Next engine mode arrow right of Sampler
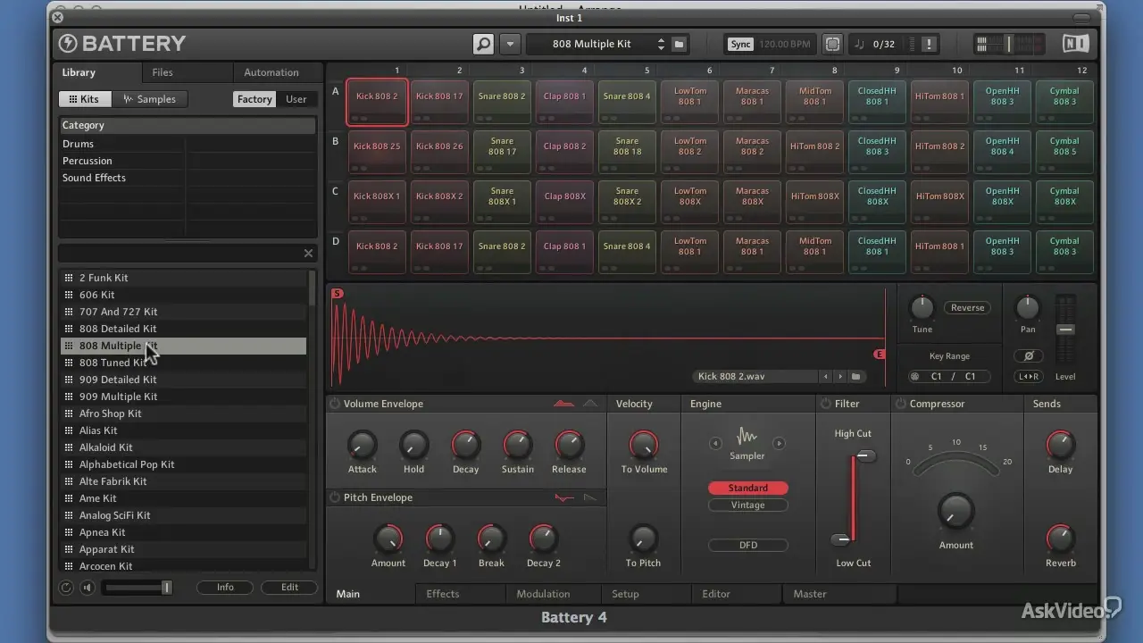Viewport: 1143px width, 643px height. pyautogui.click(x=779, y=443)
